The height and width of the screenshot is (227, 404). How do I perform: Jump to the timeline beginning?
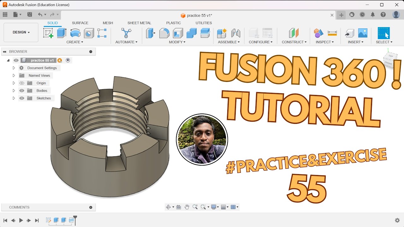5,220
